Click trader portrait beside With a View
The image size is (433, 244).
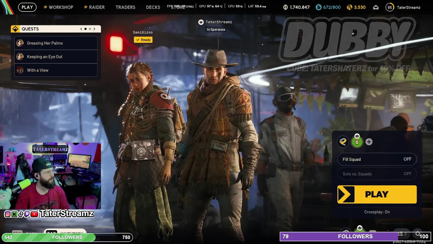[x=20, y=70]
